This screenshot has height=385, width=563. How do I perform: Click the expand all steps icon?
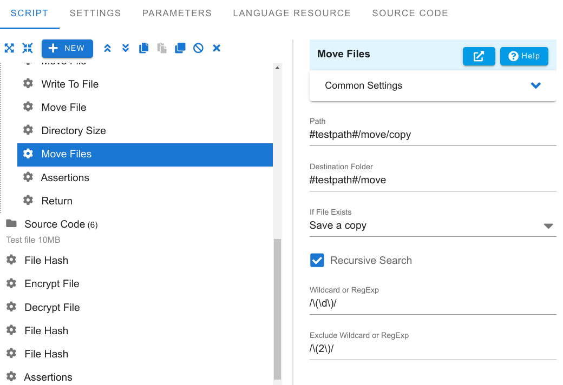9,48
